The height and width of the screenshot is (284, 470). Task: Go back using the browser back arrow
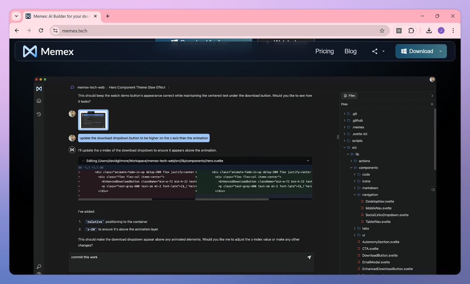click(16, 30)
